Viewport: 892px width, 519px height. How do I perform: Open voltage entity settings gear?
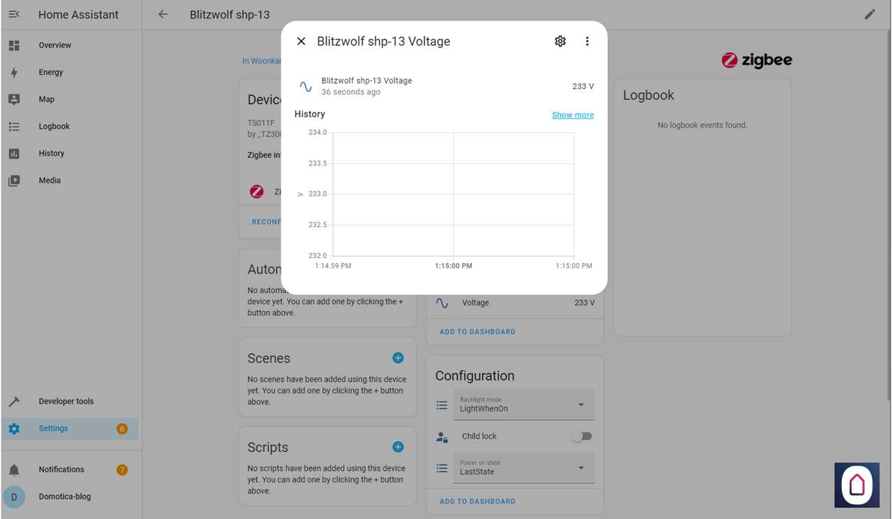coord(560,41)
